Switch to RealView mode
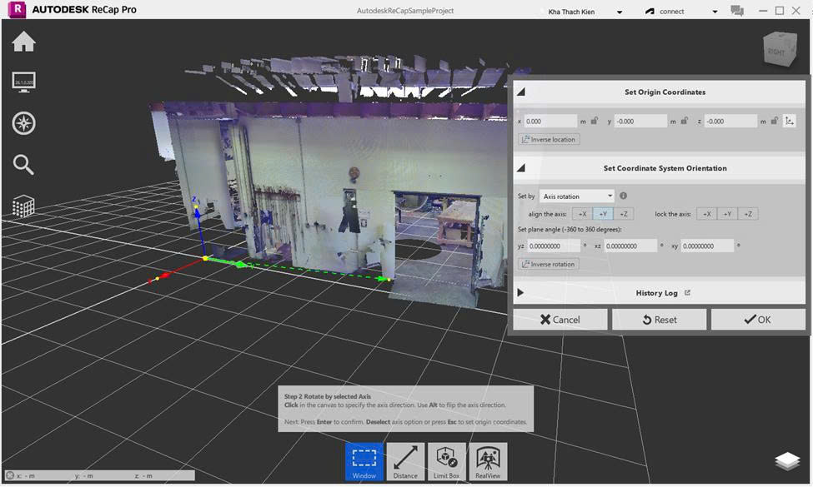Screen dimensions: 813x487 [x=488, y=461]
